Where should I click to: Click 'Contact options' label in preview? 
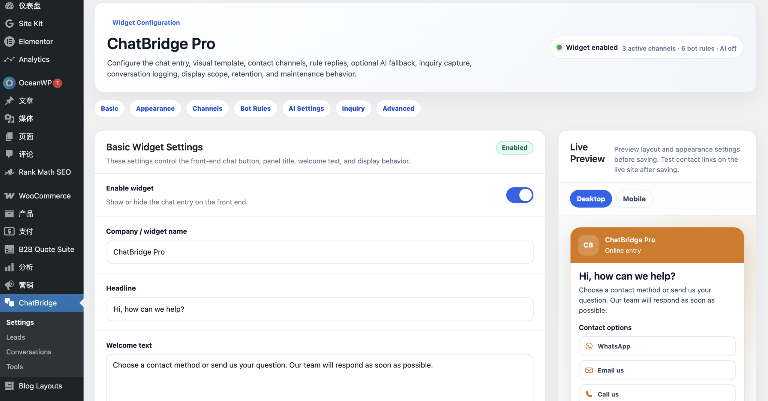point(605,328)
